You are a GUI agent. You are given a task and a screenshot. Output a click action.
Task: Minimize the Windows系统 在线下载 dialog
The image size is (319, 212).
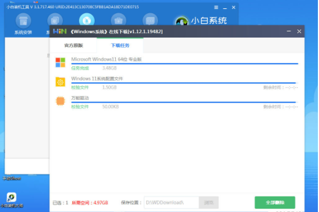(x=289, y=31)
